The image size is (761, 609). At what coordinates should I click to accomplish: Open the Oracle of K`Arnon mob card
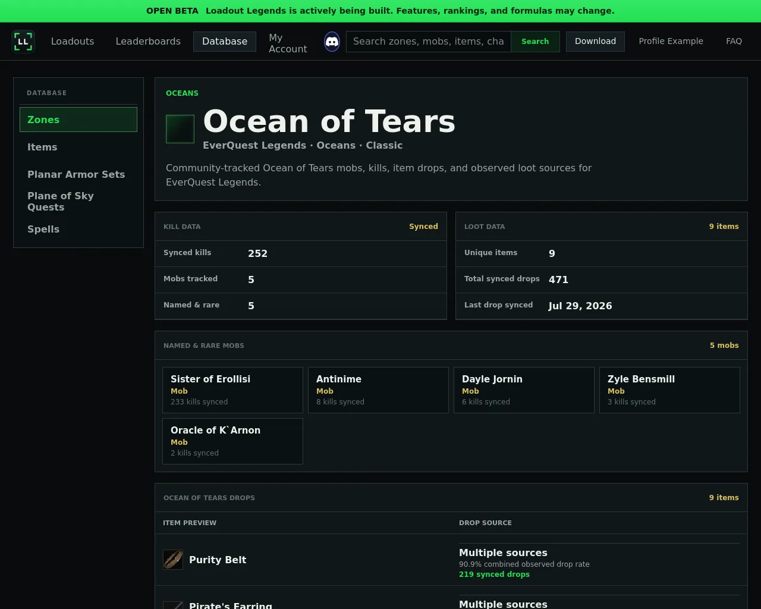coord(232,441)
